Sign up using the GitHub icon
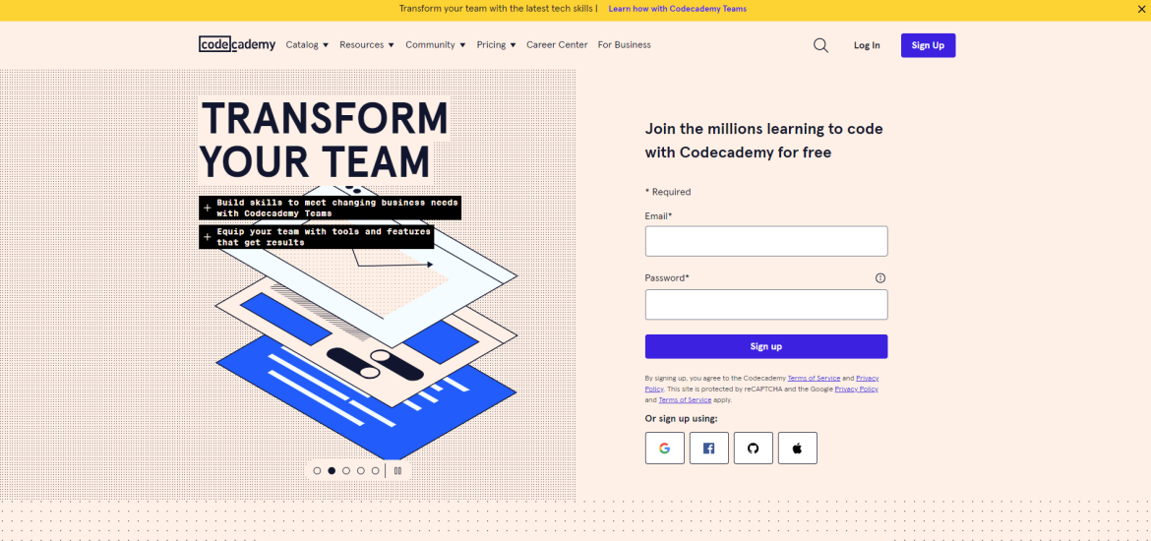 point(754,448)
